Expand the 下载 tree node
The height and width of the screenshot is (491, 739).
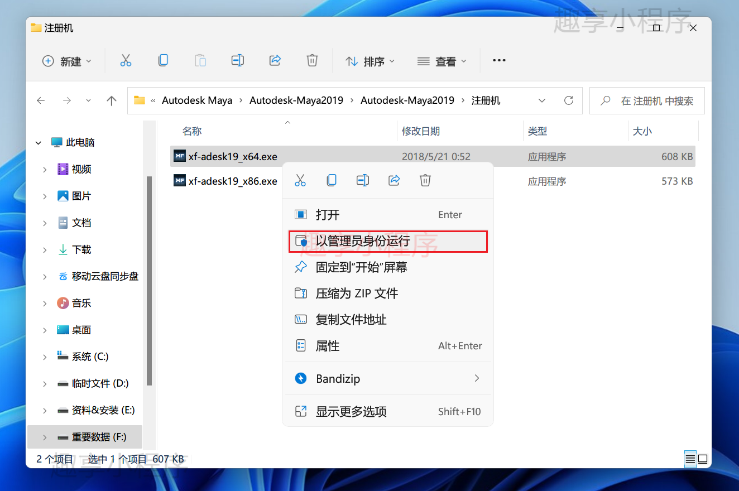click(x=45, y=249)
